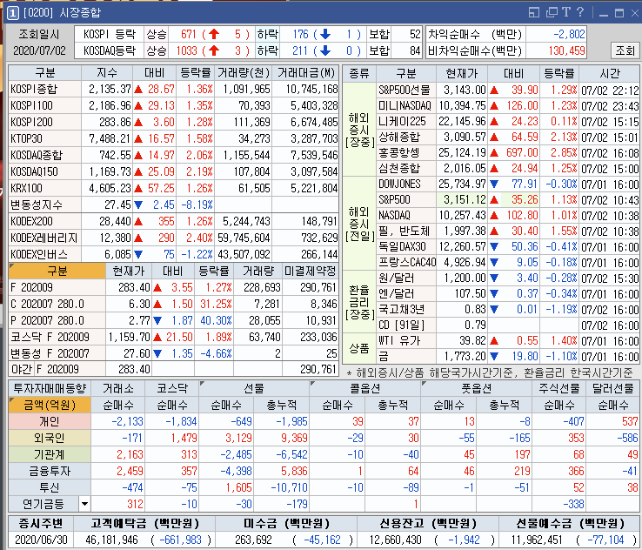Screen dimensions: 642x550
Task: Toggle the 풋옵션 column header
Action: click(476, 388)
